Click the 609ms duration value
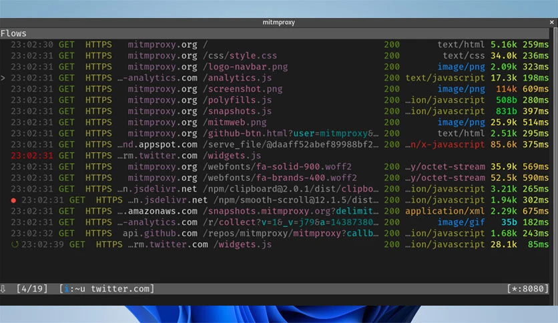Screen dimensions: 558x323 click(535, 89)
